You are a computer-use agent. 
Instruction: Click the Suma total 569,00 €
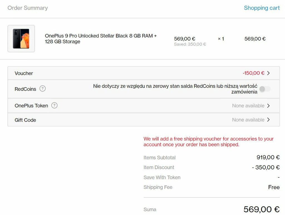click(x=262, y=209)
